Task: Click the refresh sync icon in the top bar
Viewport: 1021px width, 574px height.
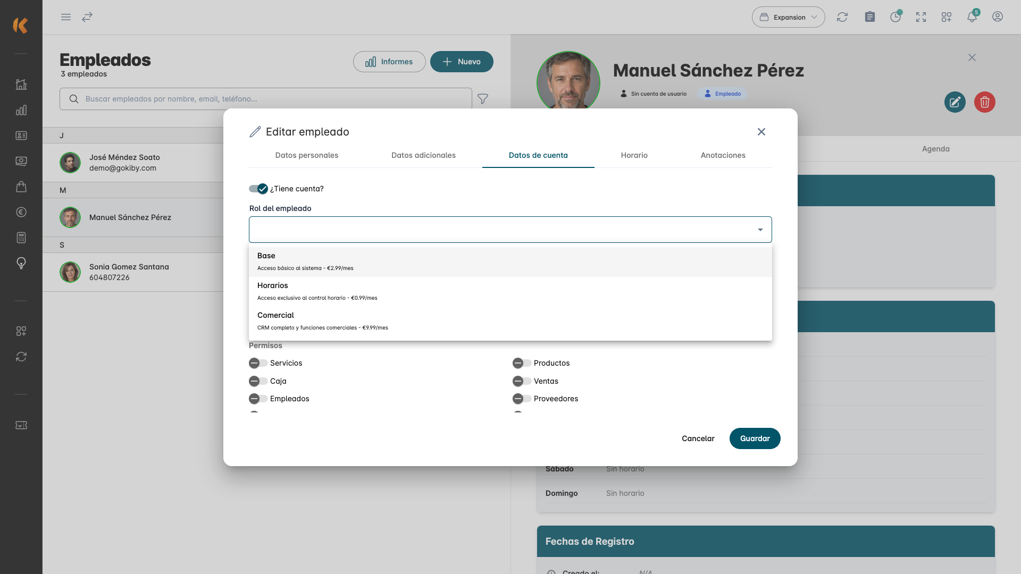Action: pos(842,17)
